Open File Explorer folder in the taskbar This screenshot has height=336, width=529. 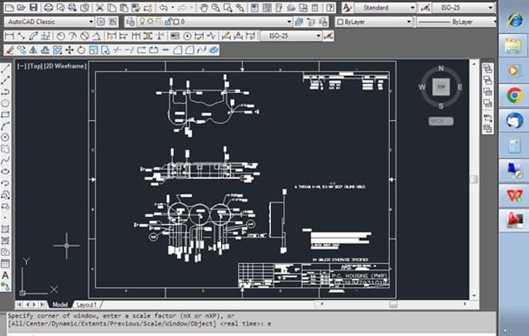click(514, 46)
